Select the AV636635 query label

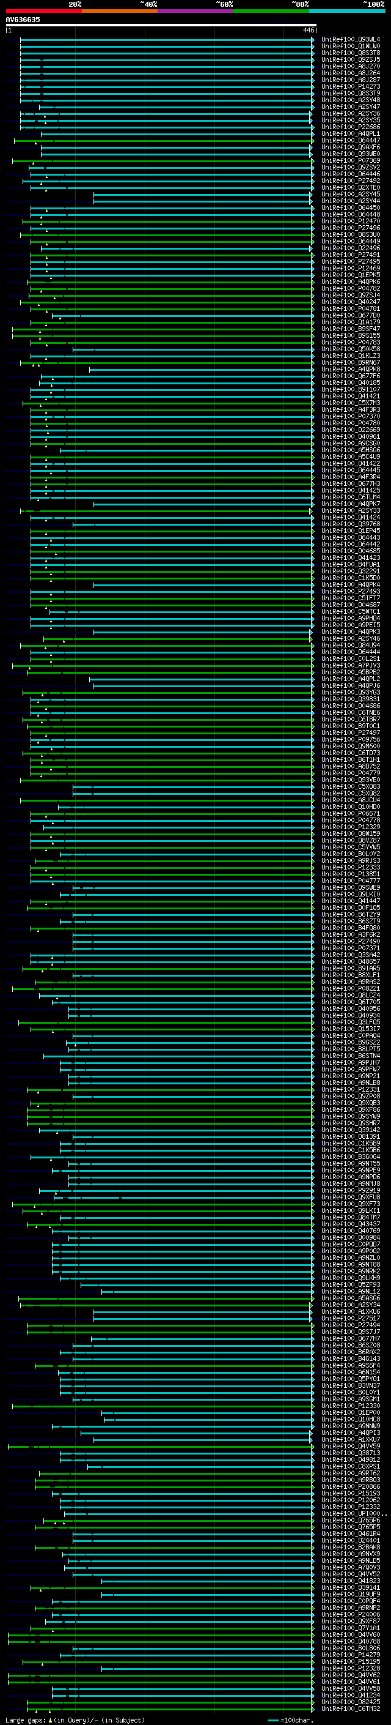click(23, 20)
